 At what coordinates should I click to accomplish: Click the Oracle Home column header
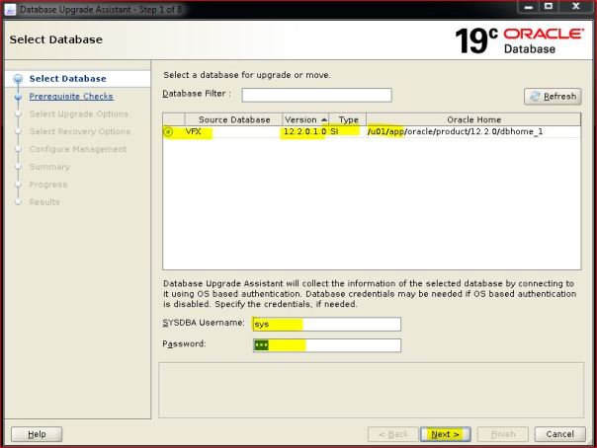473,119
